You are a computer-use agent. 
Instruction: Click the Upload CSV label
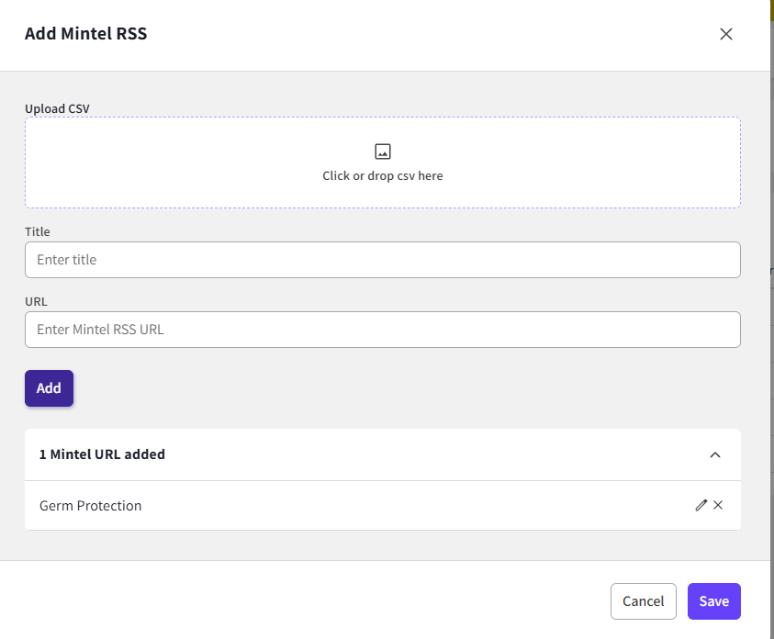57,108
